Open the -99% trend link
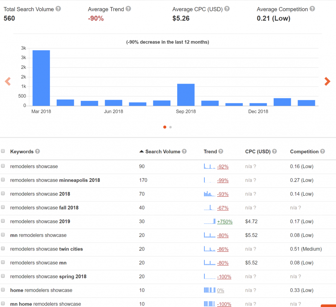The image size is (336, 307). tap(223, 180)
